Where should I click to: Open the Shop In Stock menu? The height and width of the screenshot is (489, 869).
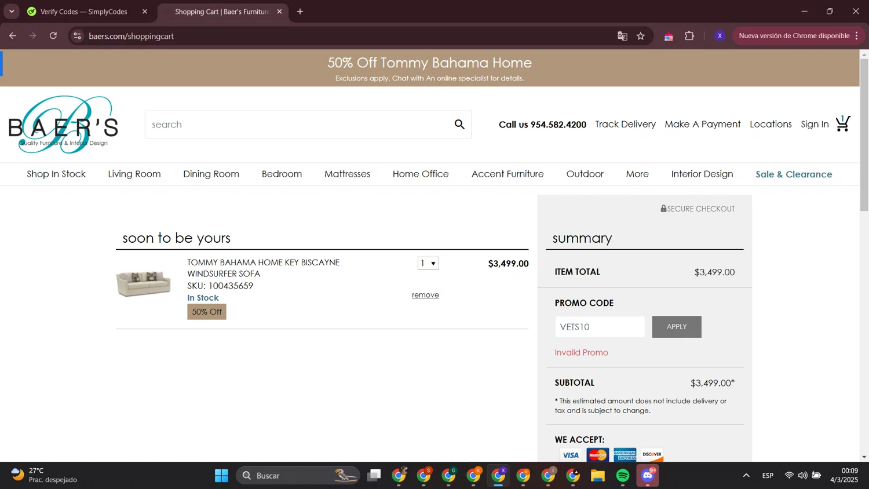[56, 174]
